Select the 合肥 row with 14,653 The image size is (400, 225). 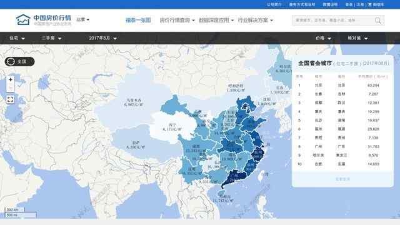point(342,164)
